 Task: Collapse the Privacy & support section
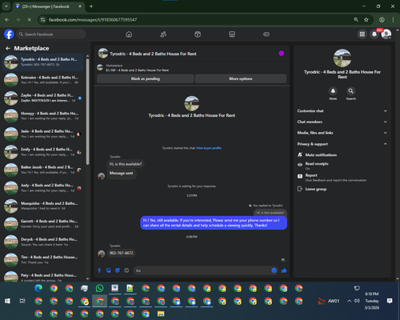[x=342, y=144]
